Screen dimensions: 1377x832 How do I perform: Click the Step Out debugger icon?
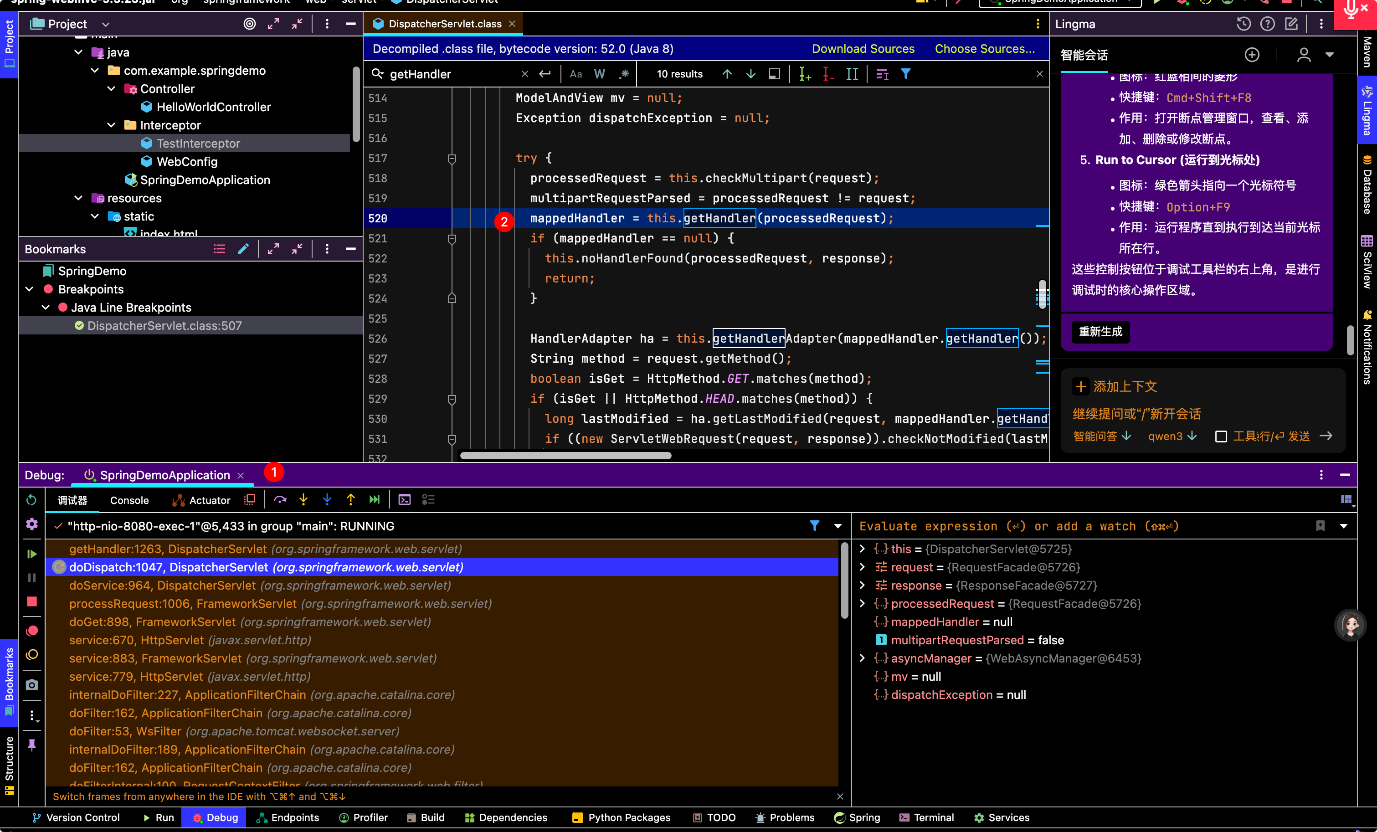tap(350, 499)
